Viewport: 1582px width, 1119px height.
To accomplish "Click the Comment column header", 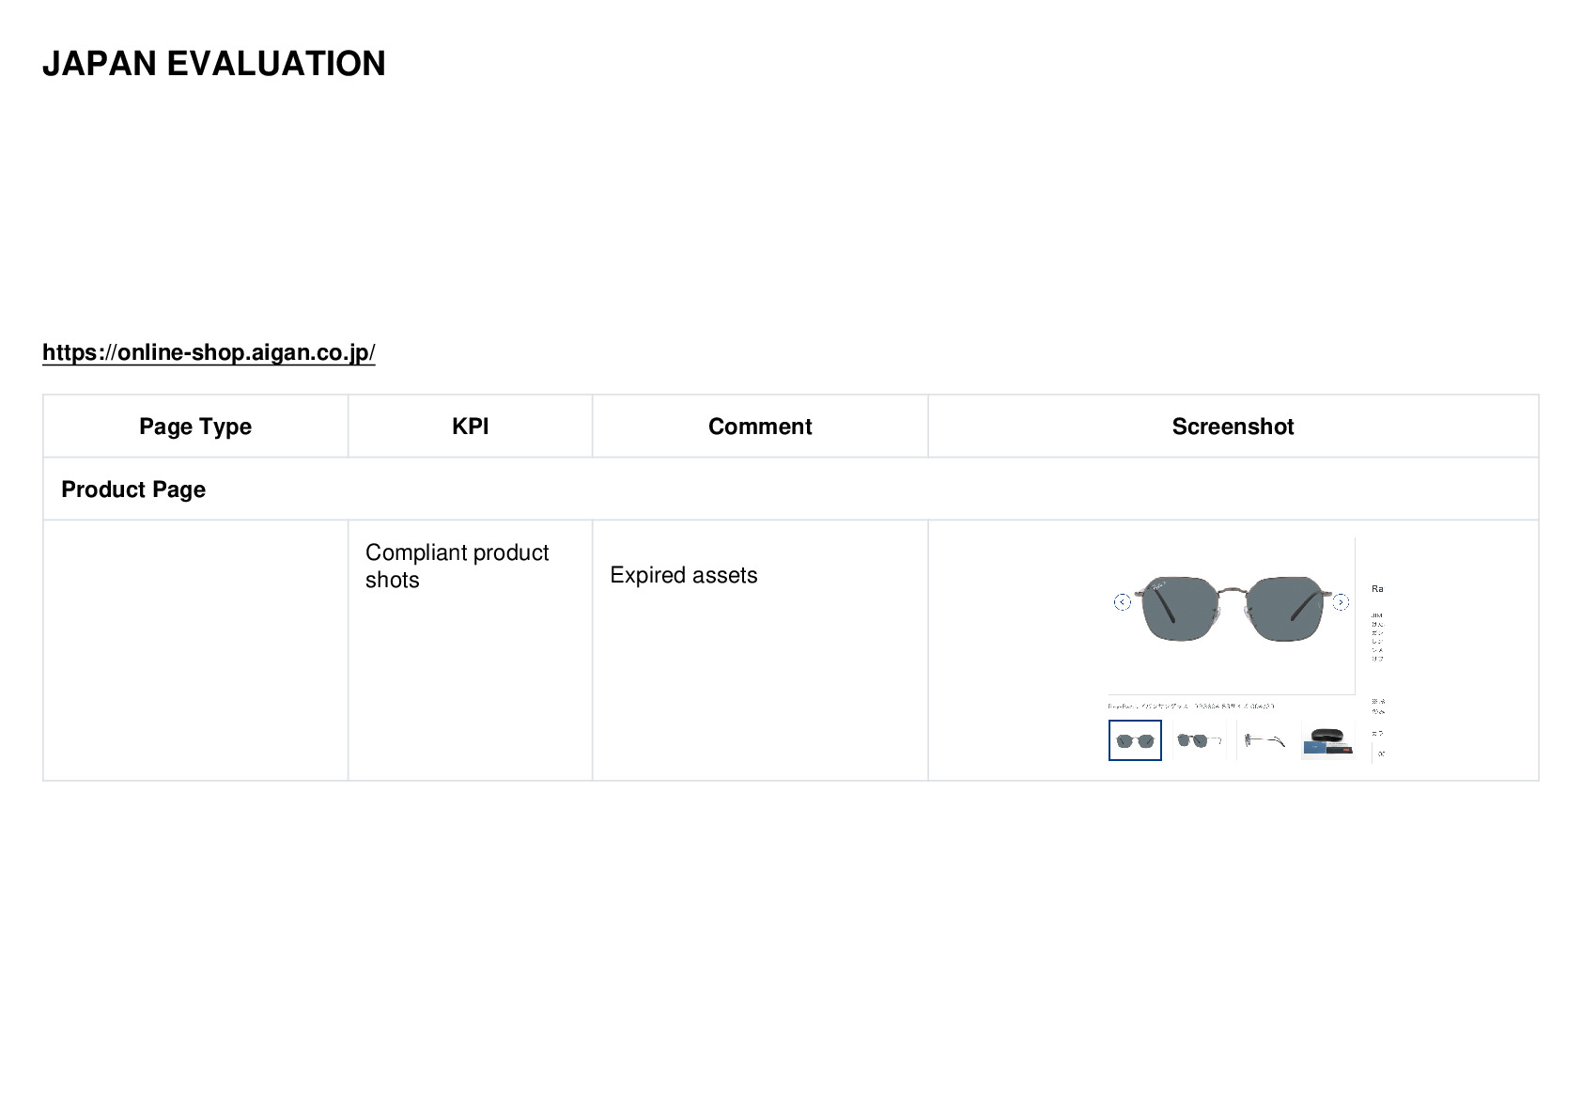I will coord(760,427).
